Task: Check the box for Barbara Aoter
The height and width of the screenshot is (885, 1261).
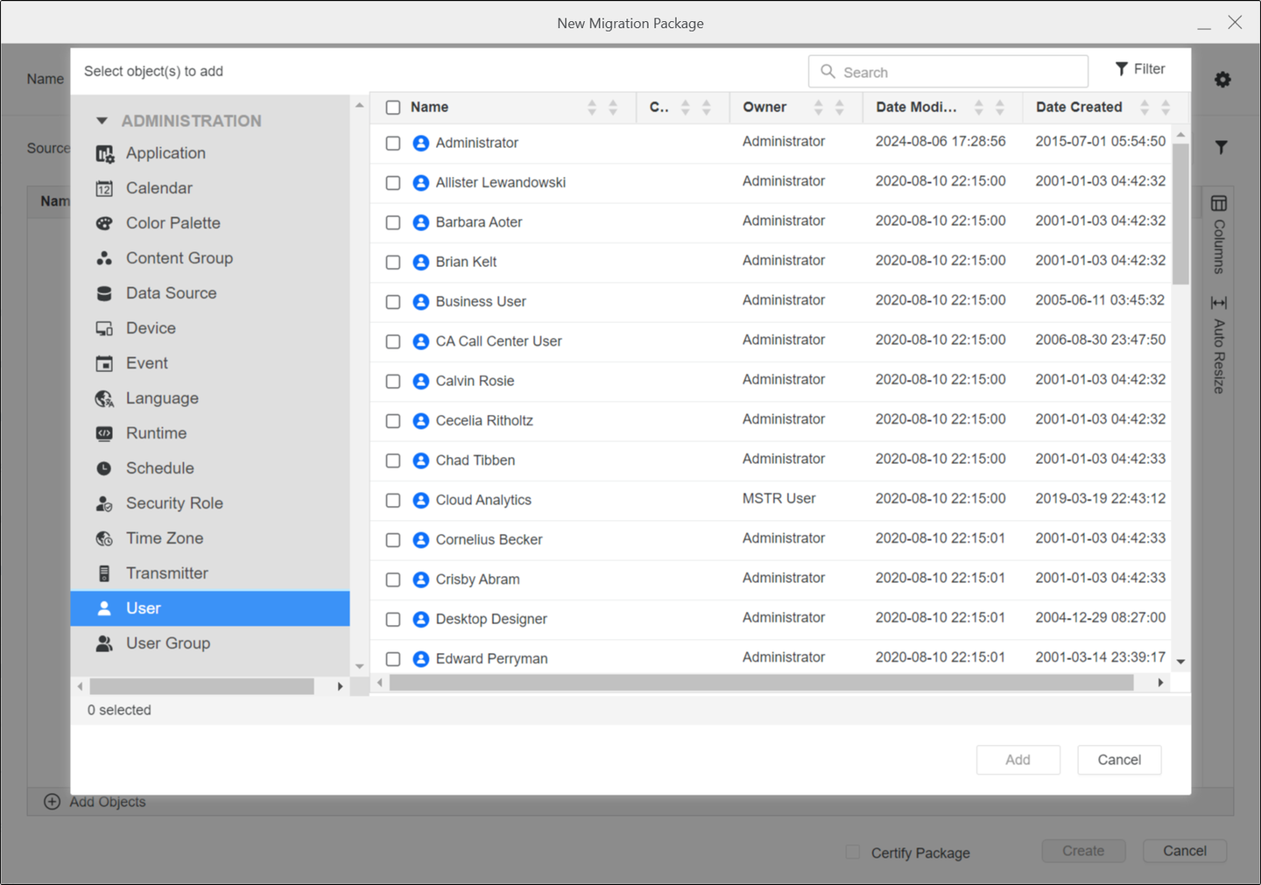Action: click(393, 222)
